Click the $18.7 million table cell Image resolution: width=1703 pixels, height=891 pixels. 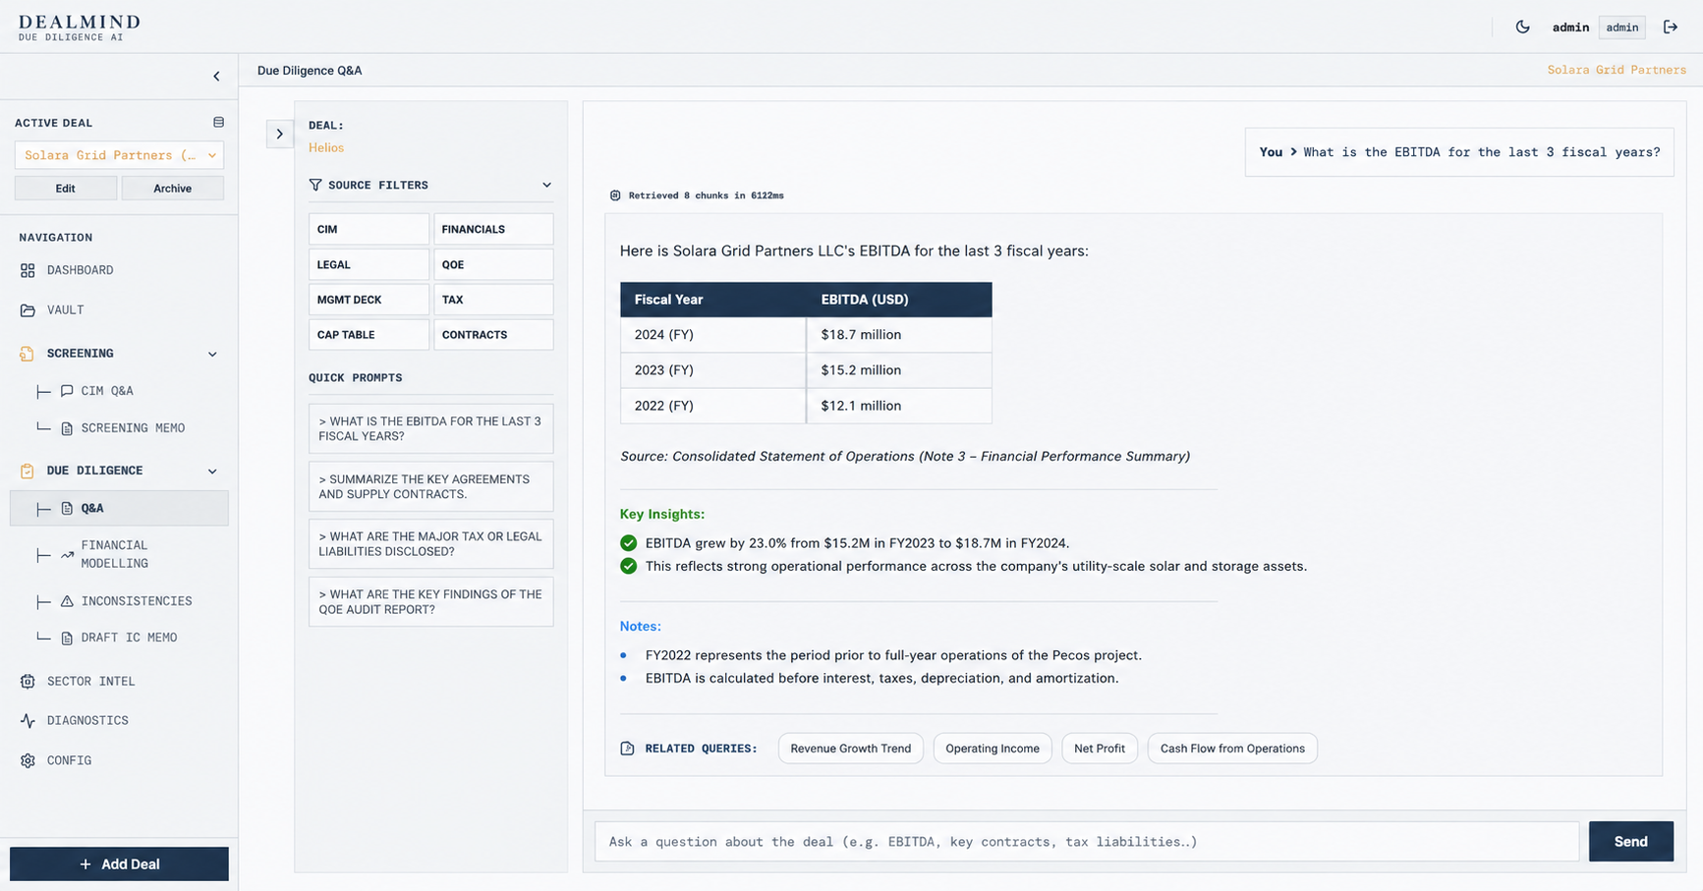pyautogui.click(x=899, y=335)
